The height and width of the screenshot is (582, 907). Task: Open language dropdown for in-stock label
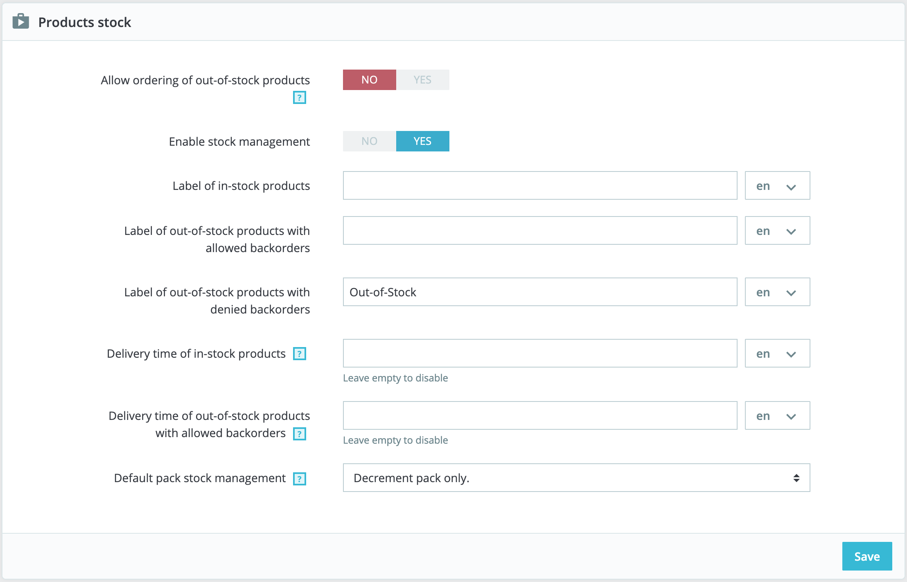[777, 185]
